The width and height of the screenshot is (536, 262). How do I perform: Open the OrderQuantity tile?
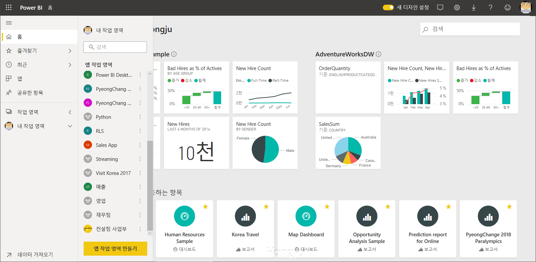pyautogui.click(x=348, y=87)
